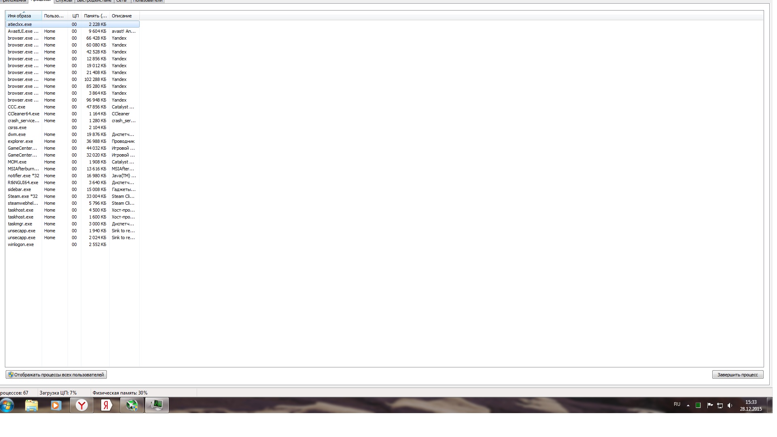Open the Action Center flag icon
Viewport: 777px width, 437px height.
coord(710,405)
